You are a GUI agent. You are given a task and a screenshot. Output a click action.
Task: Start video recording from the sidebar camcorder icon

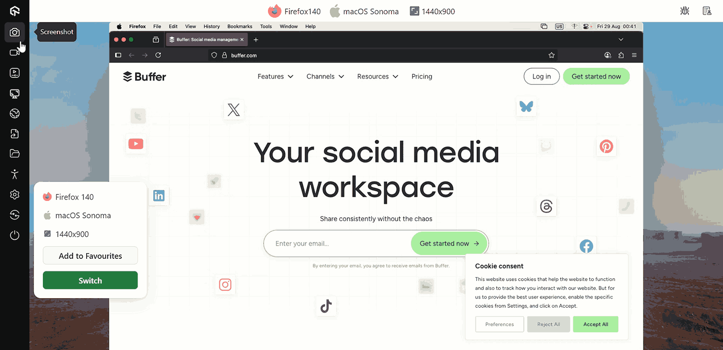[15, 52]
